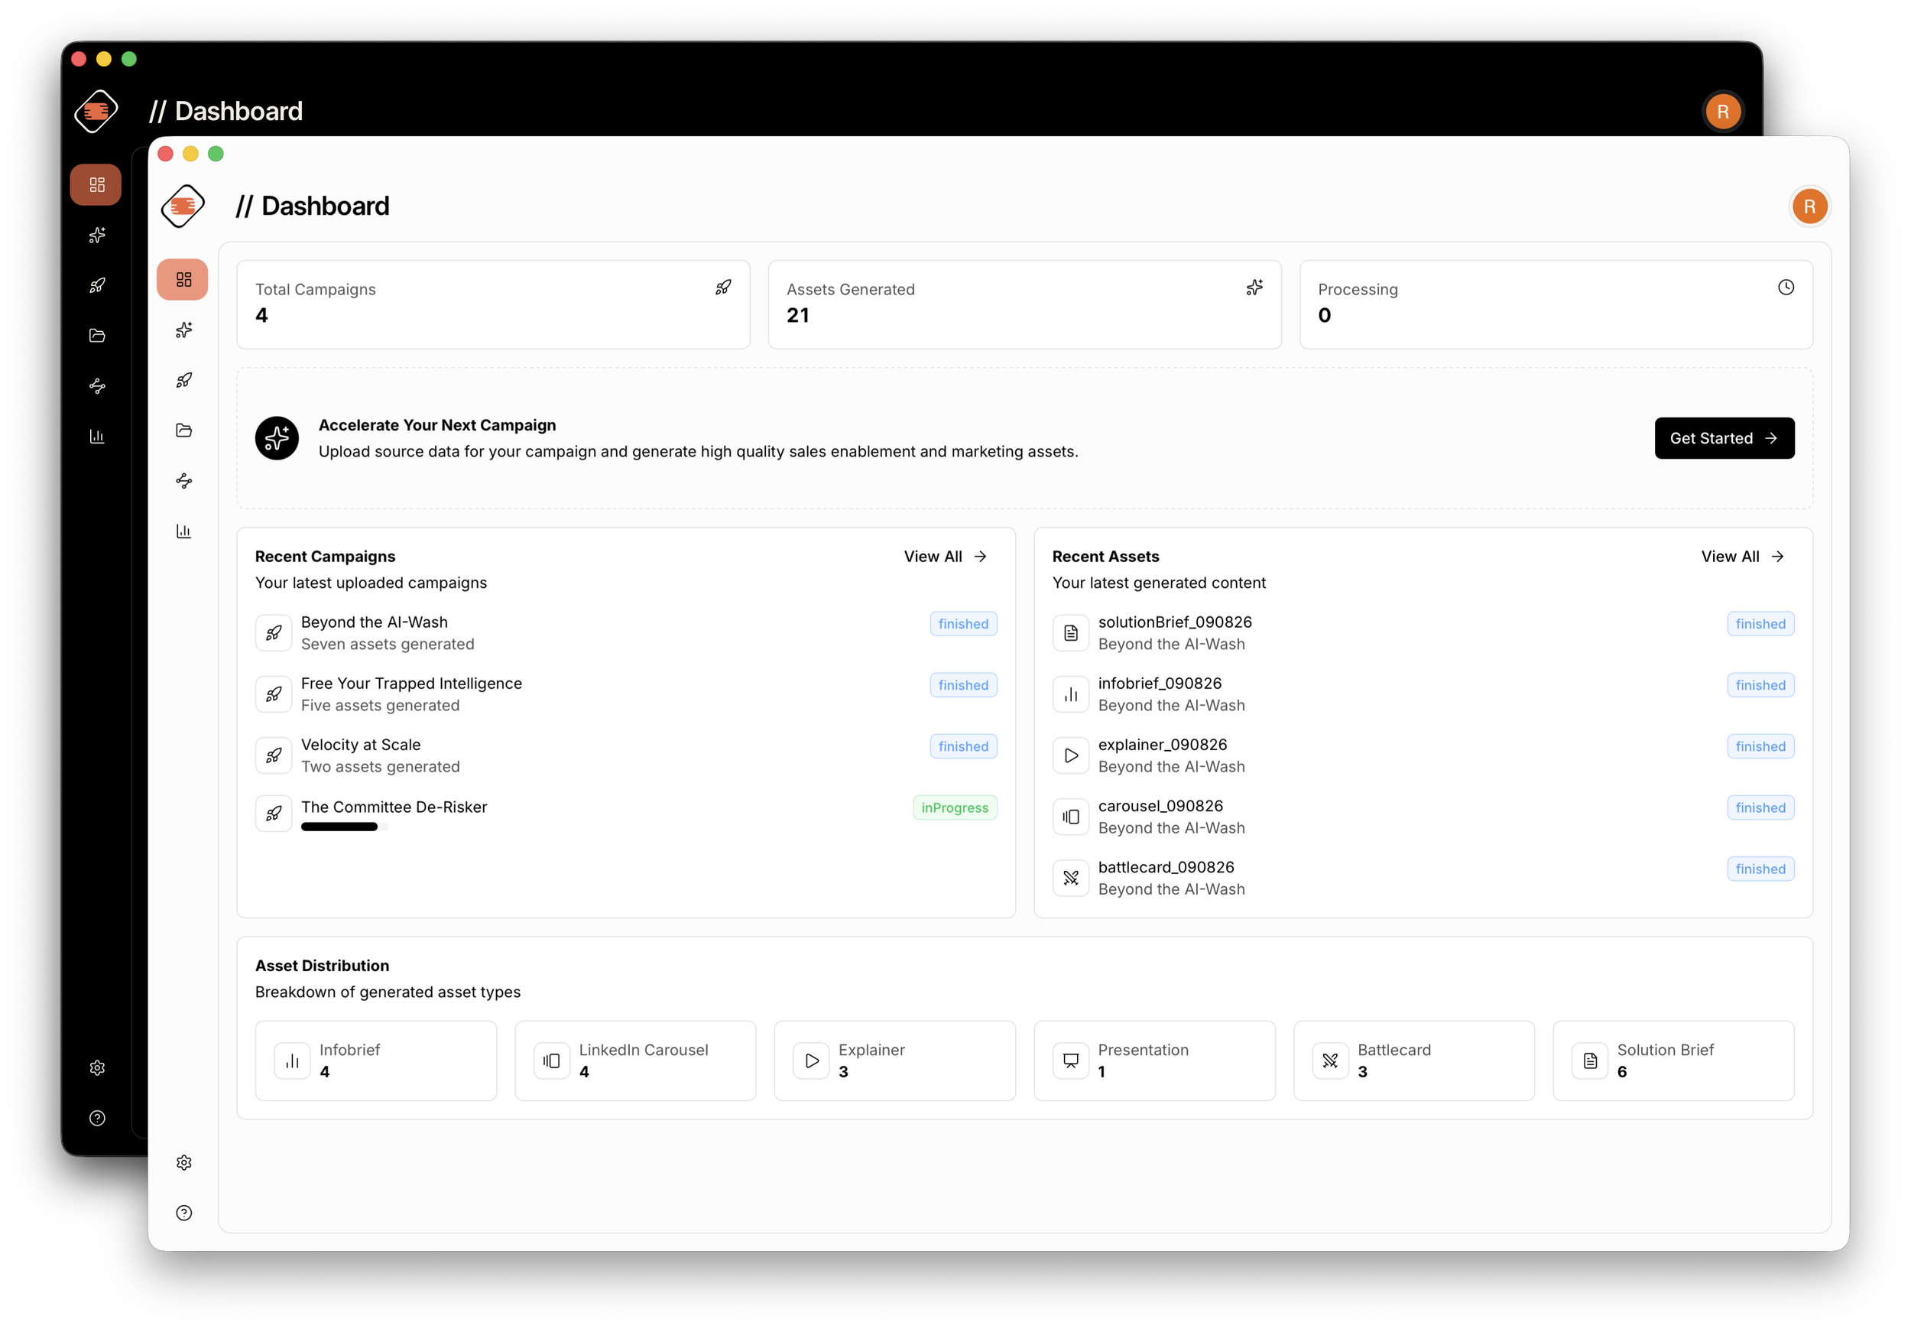This screenshot has height=1332, width=1911.
Task: View All recent assets
Action: 1742,557
